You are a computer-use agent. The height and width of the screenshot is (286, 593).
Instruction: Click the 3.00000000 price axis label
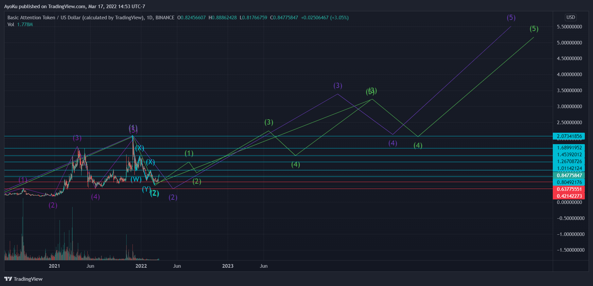[x=569, y=107]
